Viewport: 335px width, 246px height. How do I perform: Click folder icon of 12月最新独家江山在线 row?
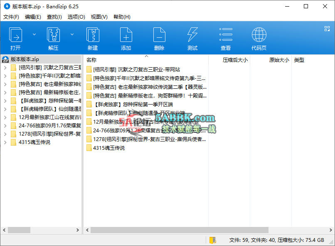point(89,122)
